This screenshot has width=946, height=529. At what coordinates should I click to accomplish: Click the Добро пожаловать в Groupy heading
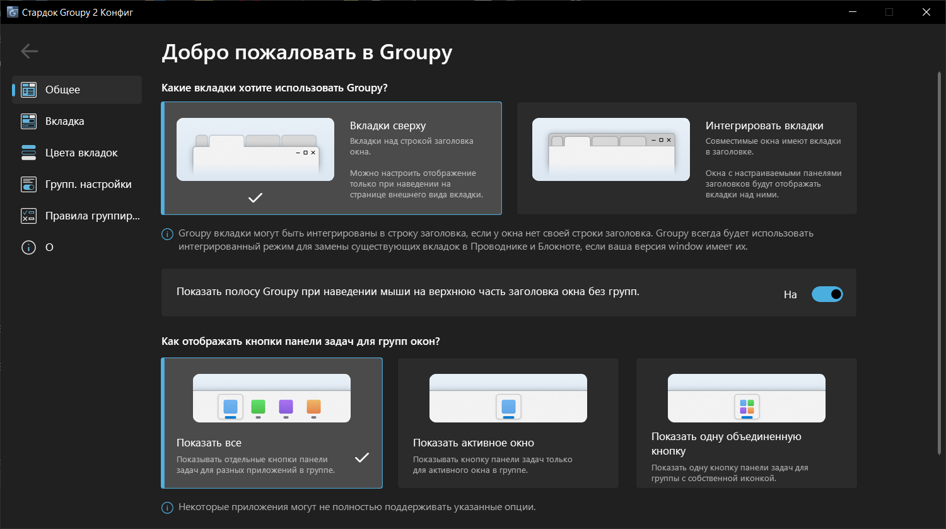point(307,52)
